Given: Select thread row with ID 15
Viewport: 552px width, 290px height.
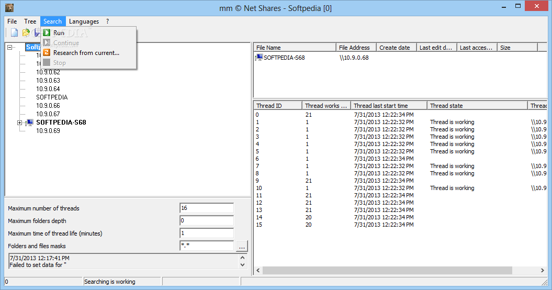Looking at the screenshot, I should click(400, 225).
